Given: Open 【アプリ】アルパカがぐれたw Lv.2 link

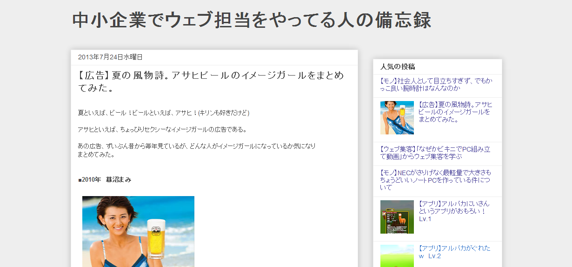Looking at the screenshot, I should click(x=454, y=252).
